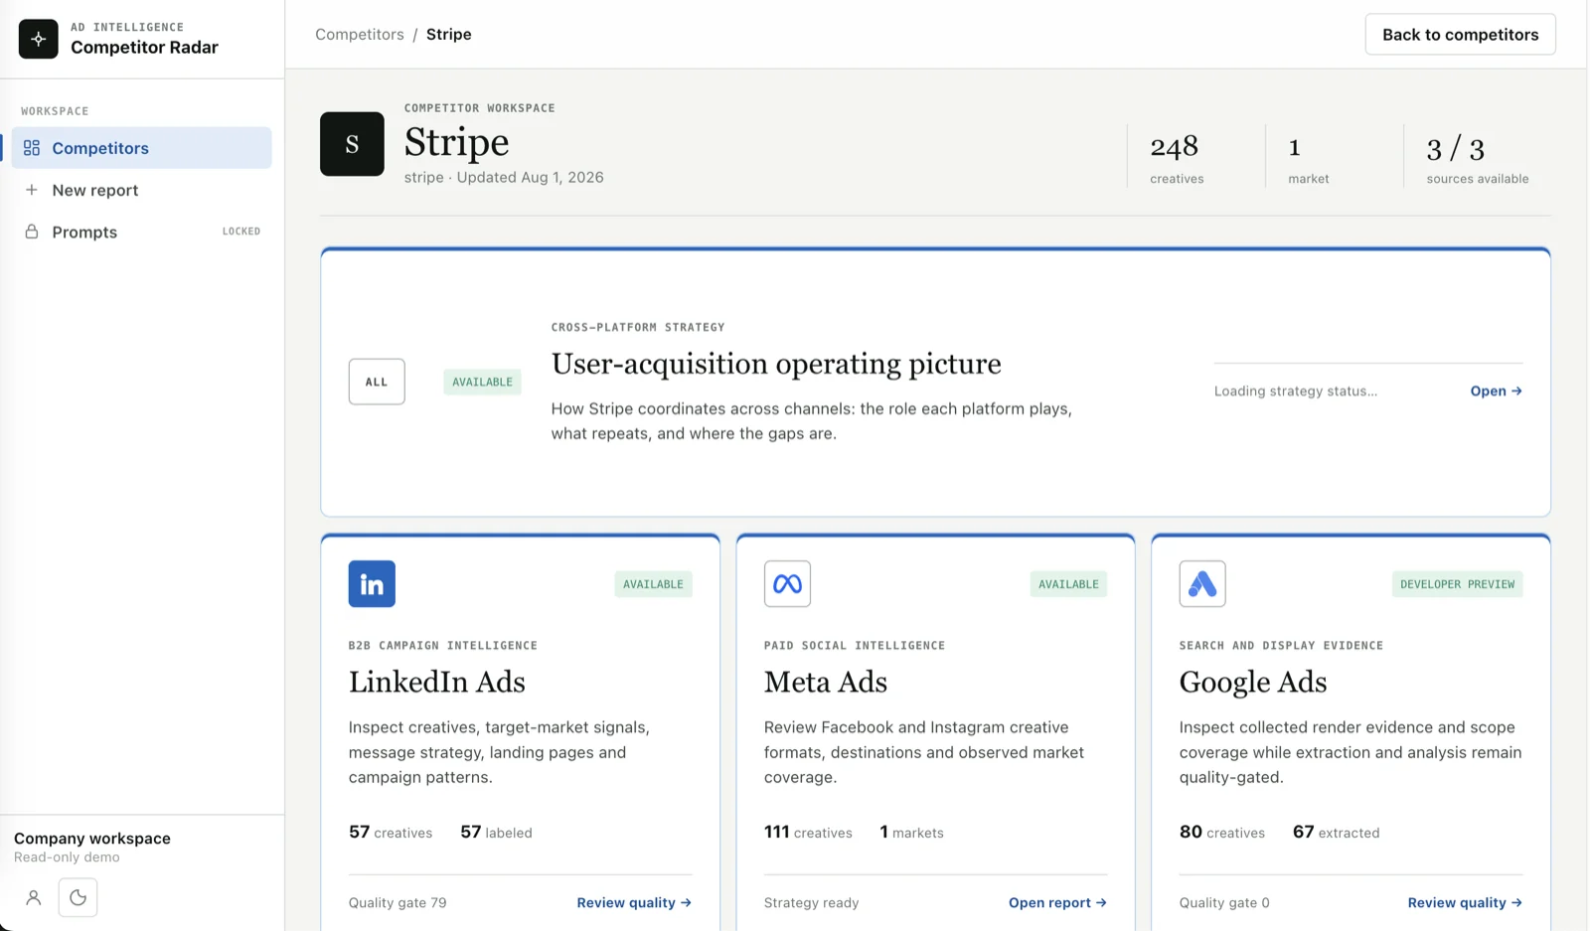Click the LinkedIn Ads card title
The image size is (1590, 931).
[x=436, y=683]
